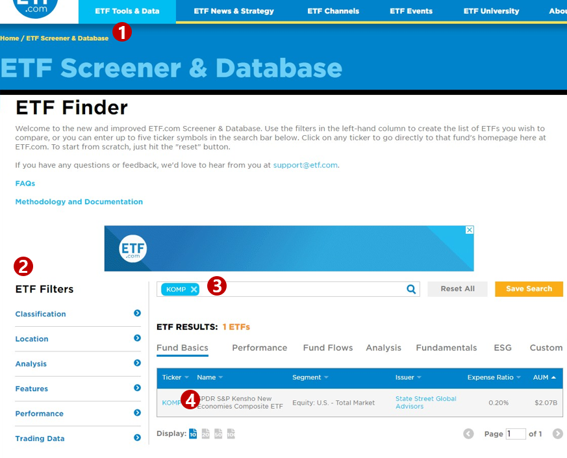Sort results by Expense Ratio column
Viewport: 567px width, 458px height.
point(494,377)
